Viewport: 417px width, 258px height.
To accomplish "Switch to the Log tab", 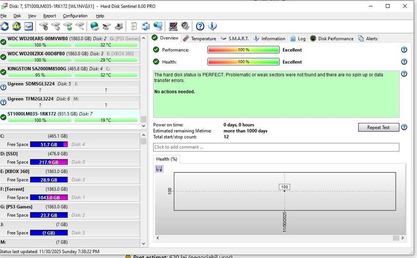I will pos(298,38).
